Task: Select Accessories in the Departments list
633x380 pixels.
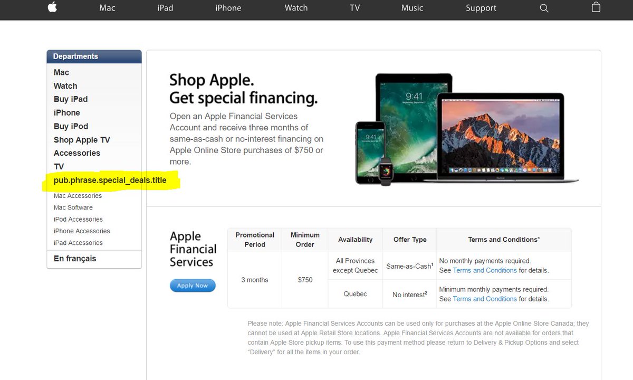Action: [77, 153]
